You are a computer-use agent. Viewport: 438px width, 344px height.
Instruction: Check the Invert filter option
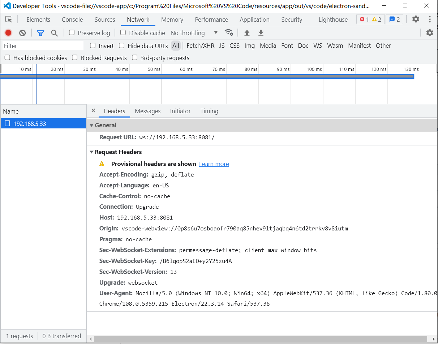point(93,46)
